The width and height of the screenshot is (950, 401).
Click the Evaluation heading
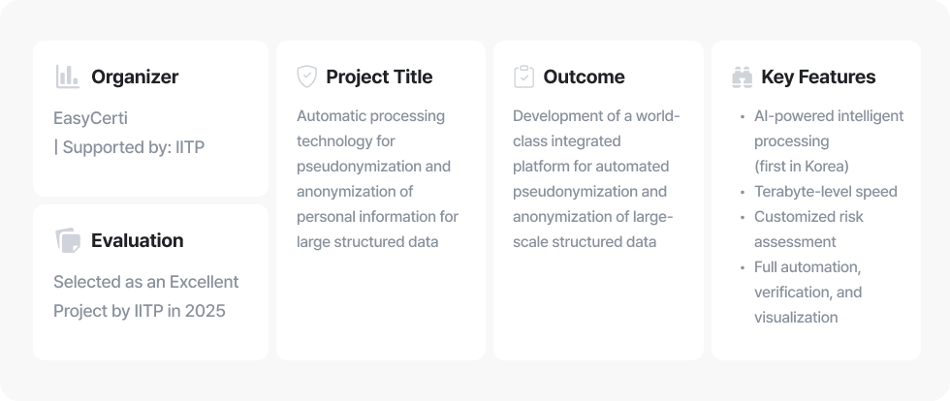137,240
